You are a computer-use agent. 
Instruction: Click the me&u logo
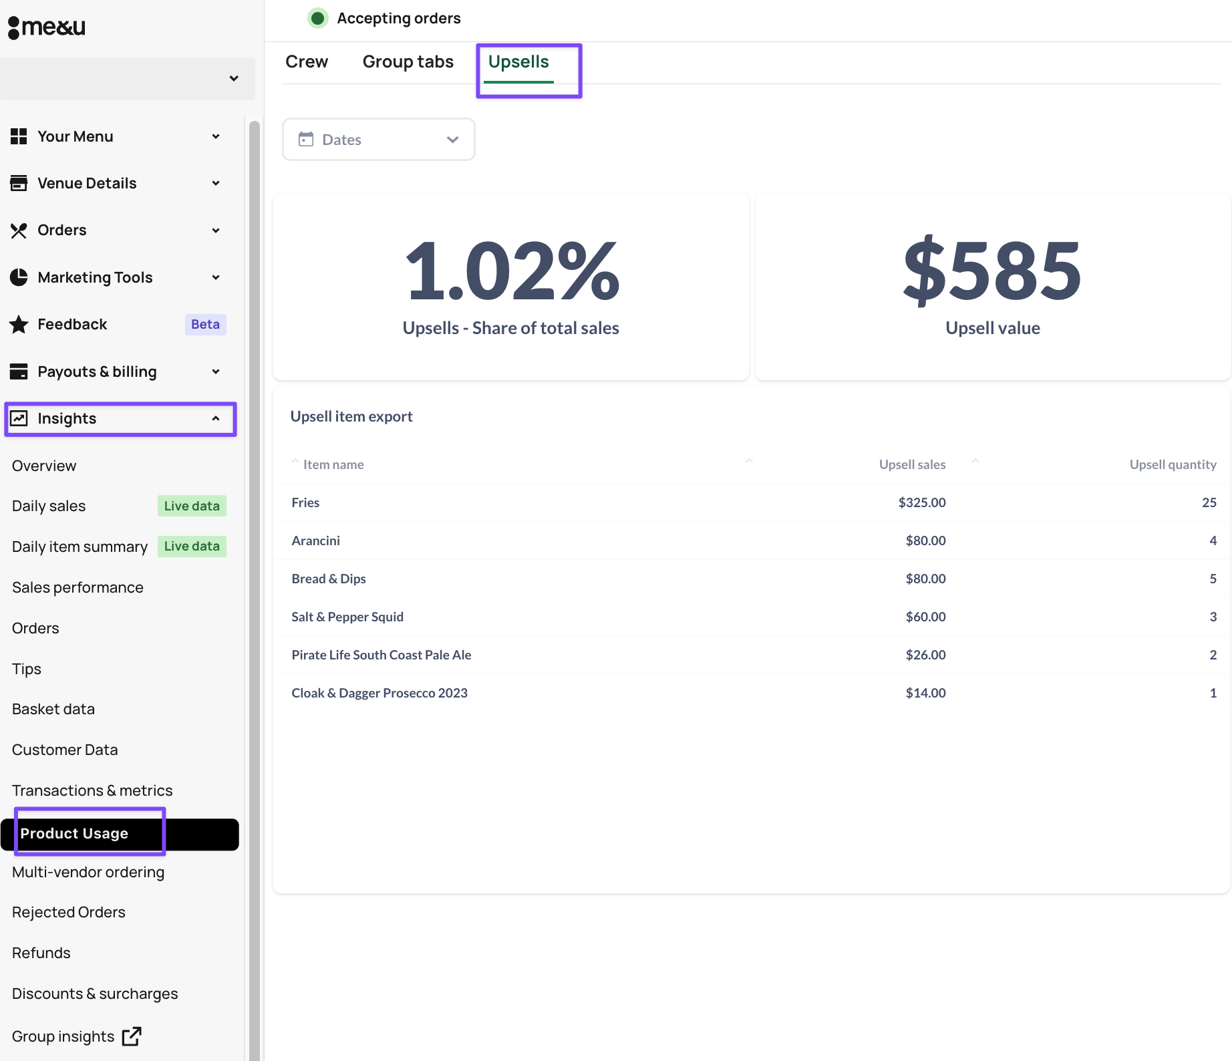tap(47, 27)
